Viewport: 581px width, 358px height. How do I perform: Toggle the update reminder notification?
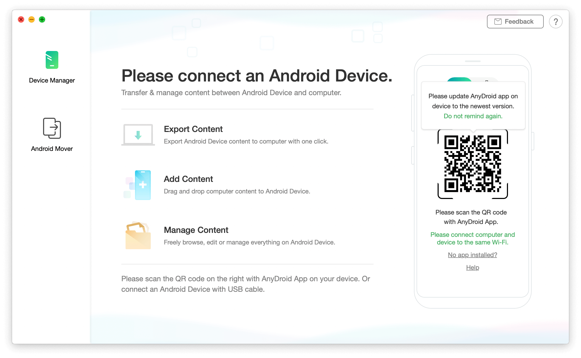pos(473,116)
